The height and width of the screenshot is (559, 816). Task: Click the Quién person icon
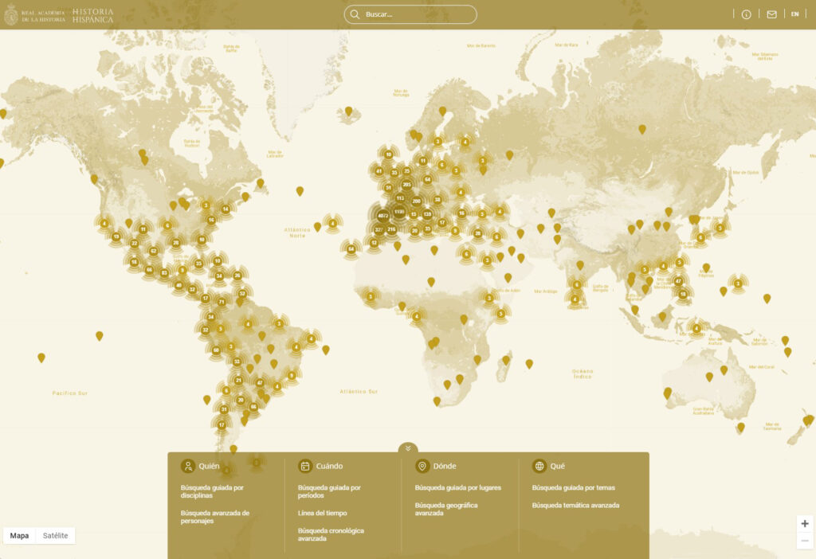click(x=188, y=466)
